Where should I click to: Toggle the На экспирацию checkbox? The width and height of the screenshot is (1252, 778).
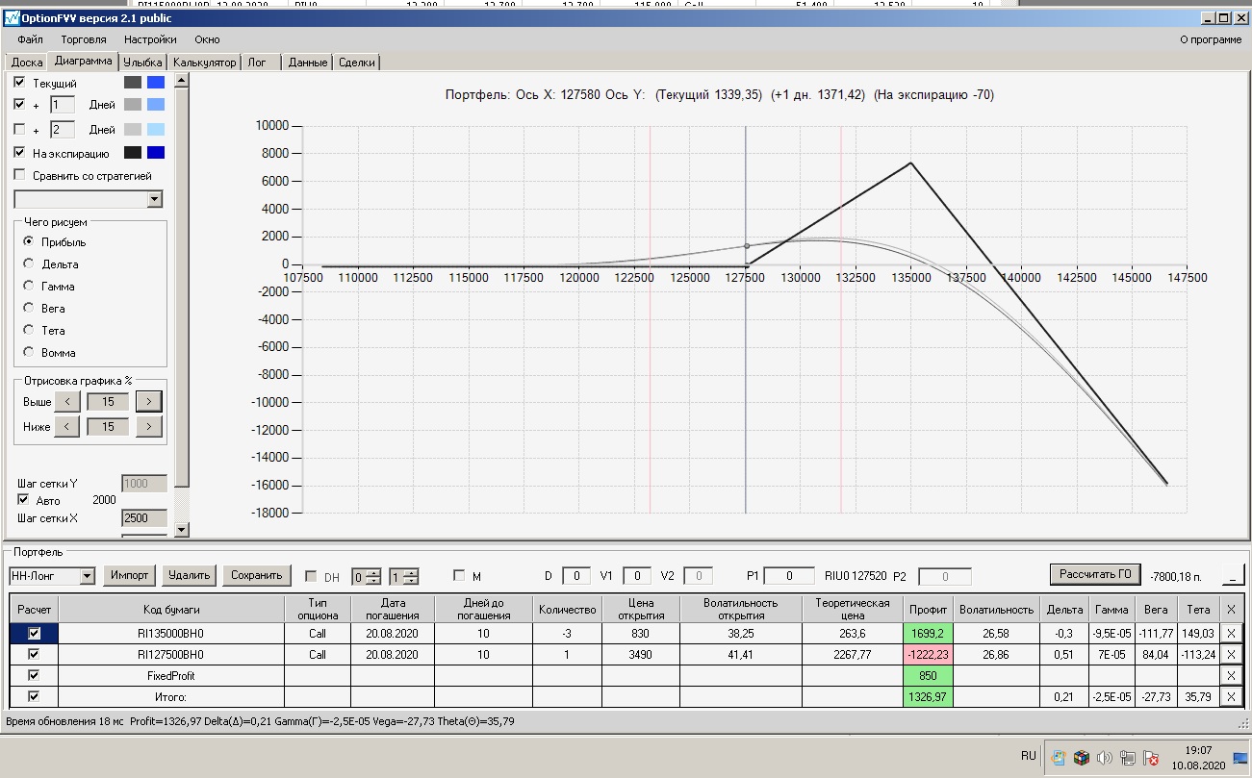19,152
